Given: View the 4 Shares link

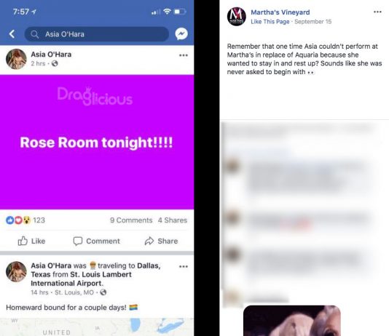Looking at the screenshot, I should pos(173,220).
